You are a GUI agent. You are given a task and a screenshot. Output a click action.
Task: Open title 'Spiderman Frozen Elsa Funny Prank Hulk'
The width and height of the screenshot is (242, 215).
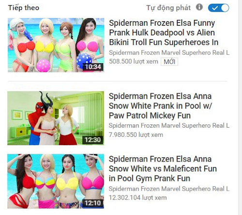[164, 33]
